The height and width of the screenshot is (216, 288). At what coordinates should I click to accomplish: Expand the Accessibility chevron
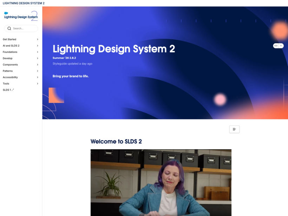[x=38, y=77]
